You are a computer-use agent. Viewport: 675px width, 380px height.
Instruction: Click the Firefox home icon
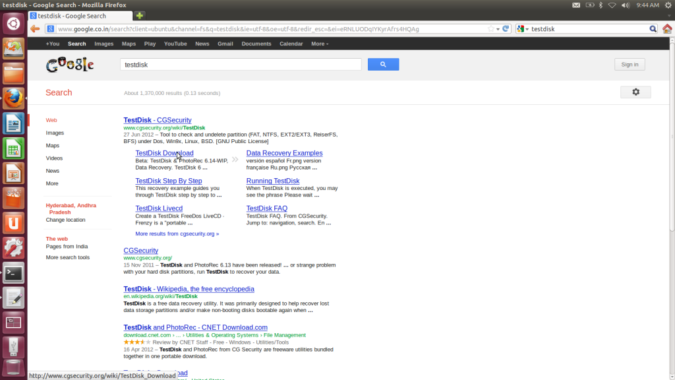tap(667, 29)
